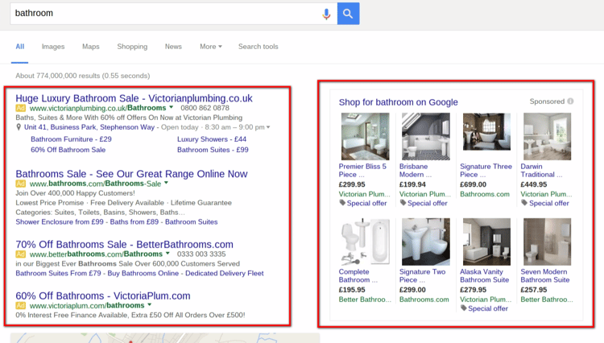604x343 pixels.
Task: Open dropdown arrow beside bathrooms.com/Bathrooms-Sale URL
Action: pos(166,184)
